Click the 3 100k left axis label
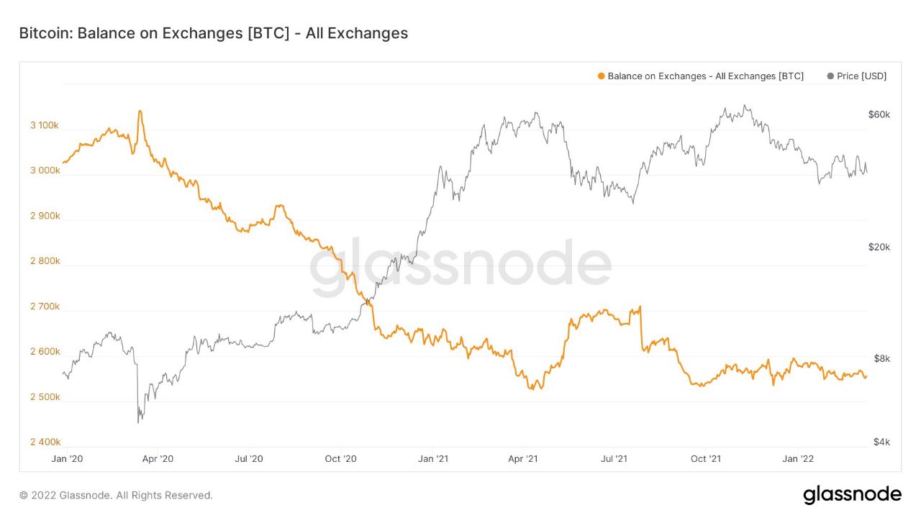 point(45,126)
